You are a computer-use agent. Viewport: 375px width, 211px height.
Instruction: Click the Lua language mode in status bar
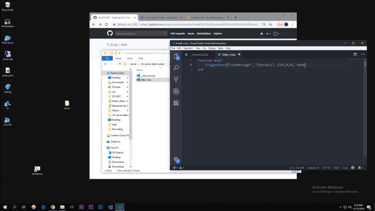pyautogui.click(x=345, y=168)
